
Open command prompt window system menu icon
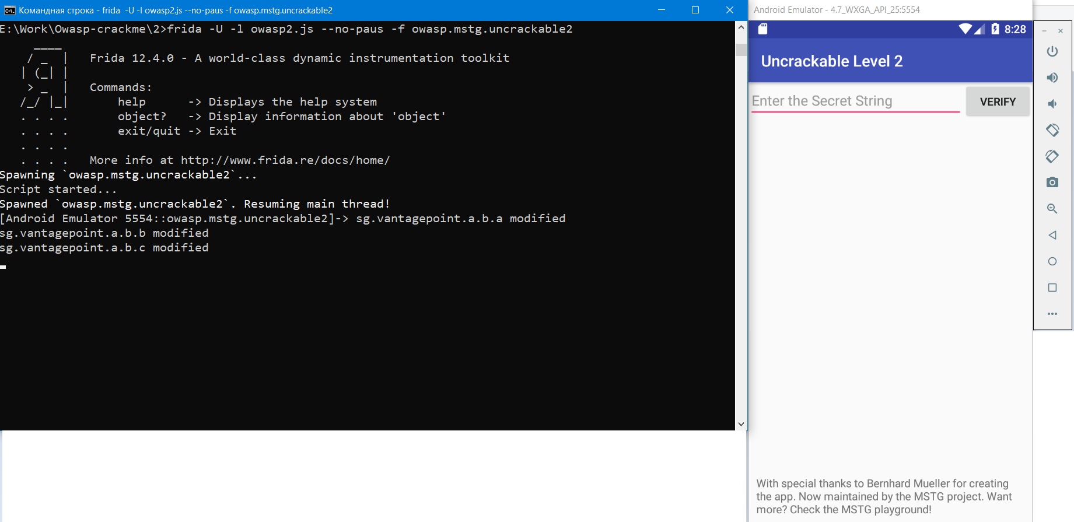pos(9,10)
